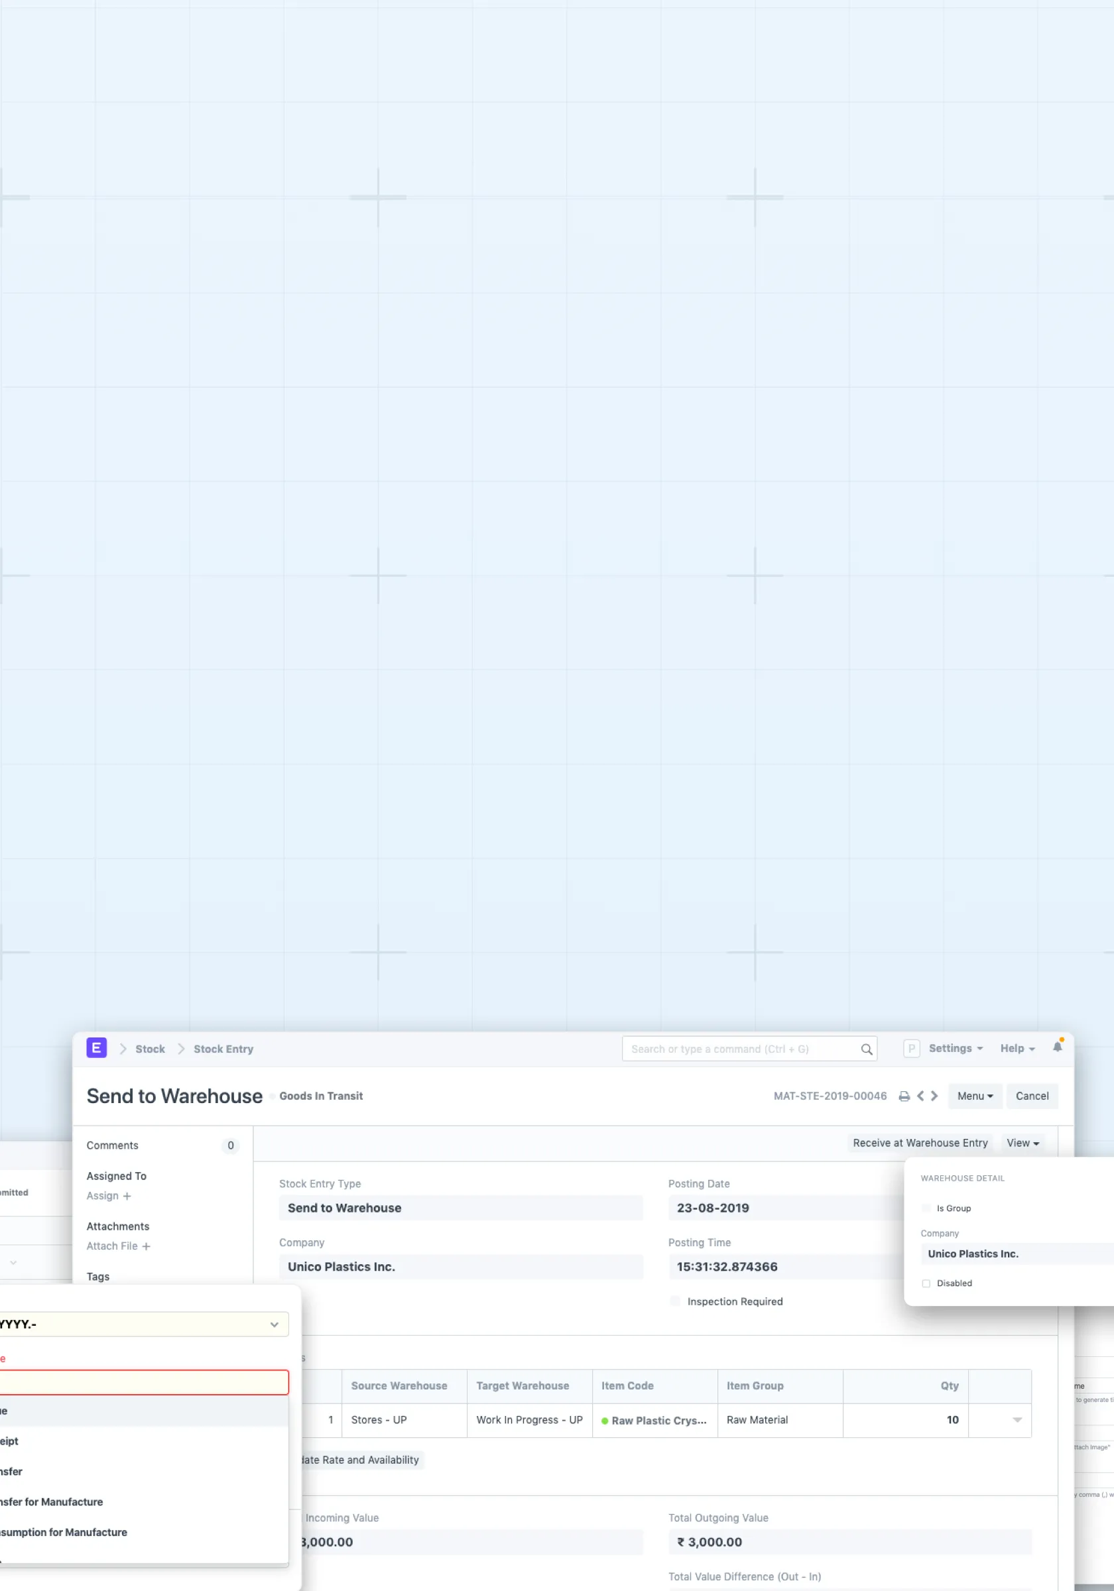Open the Menu dropdown button
This screenshot has width=1114, height=1591.
coord(975,1096)
